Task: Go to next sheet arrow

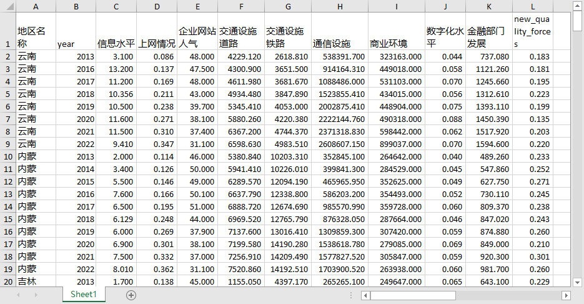Action: [36, 295]
